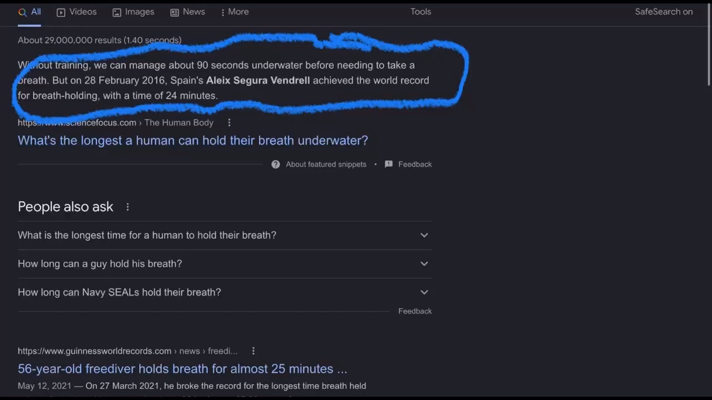
Task: Click Feedback flag icon for featured snippet
Action: click(x=388, y=164)
